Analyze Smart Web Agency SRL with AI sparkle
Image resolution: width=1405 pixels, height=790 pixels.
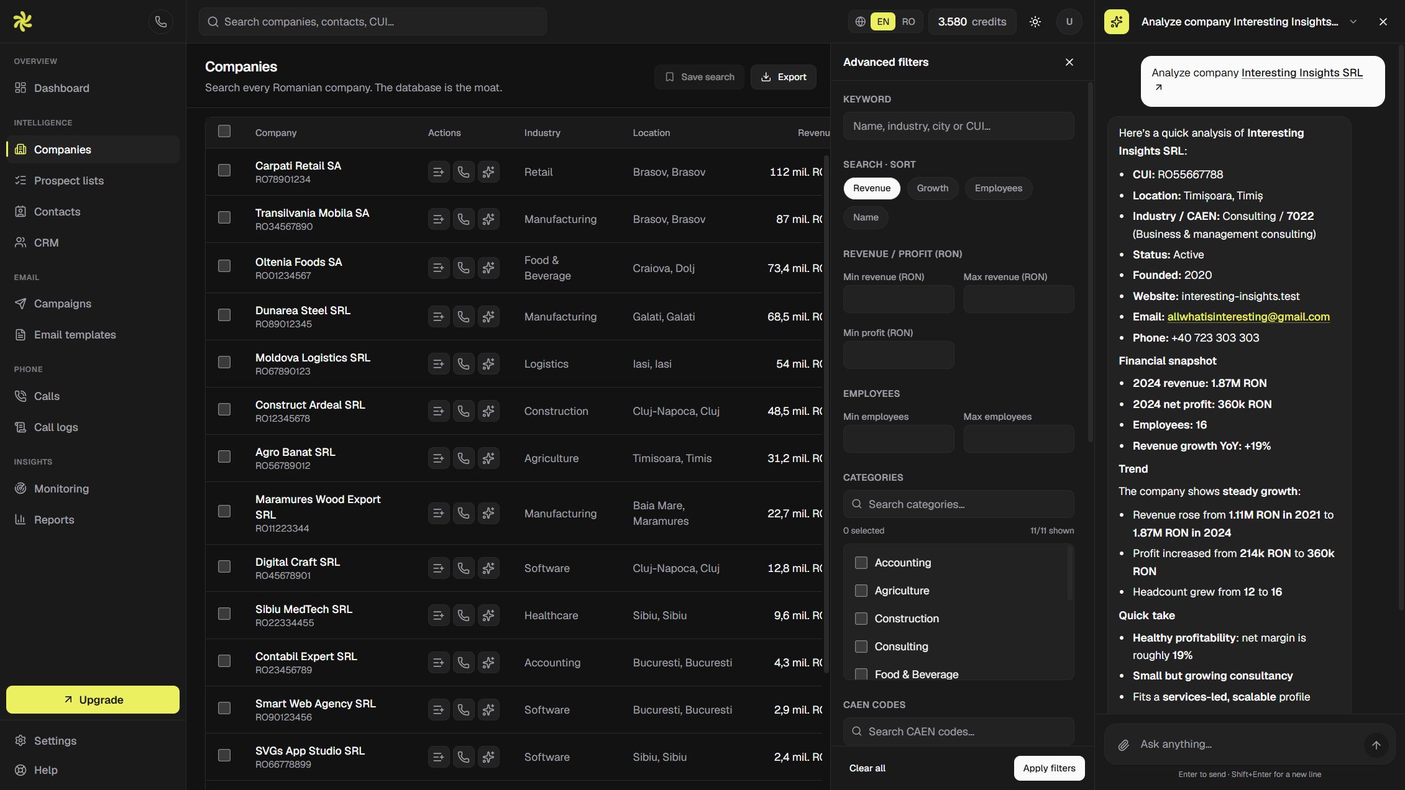(x=488, y=710)
